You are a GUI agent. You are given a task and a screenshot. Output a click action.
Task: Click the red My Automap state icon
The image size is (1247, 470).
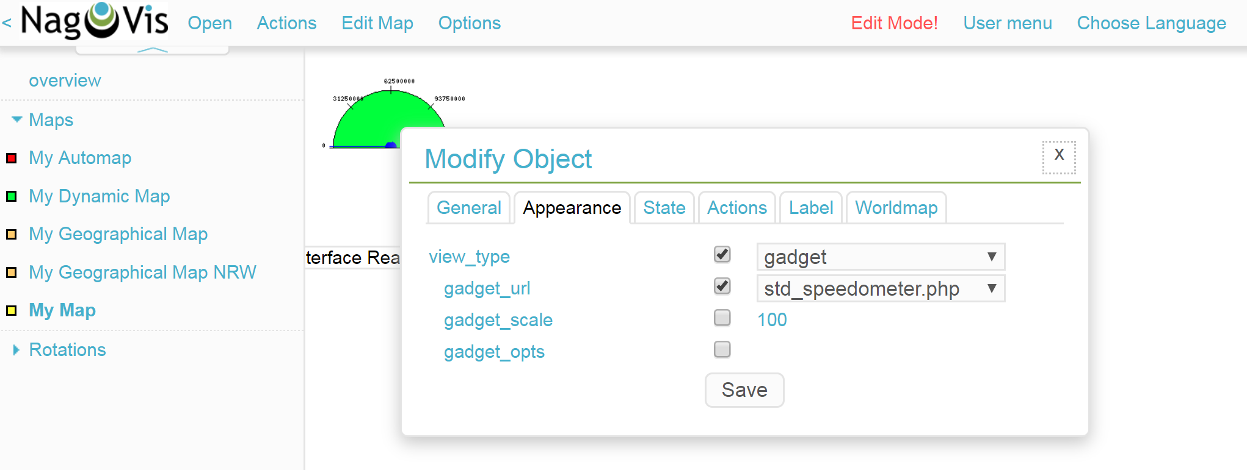tap(11, 158)
